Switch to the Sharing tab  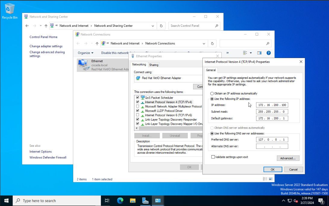[154, 65]
